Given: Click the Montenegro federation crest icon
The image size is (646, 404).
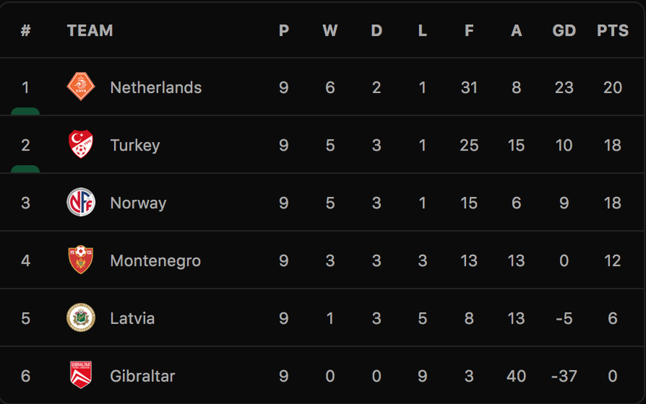Looking at the screenshot, I should (x=81, y=260).
